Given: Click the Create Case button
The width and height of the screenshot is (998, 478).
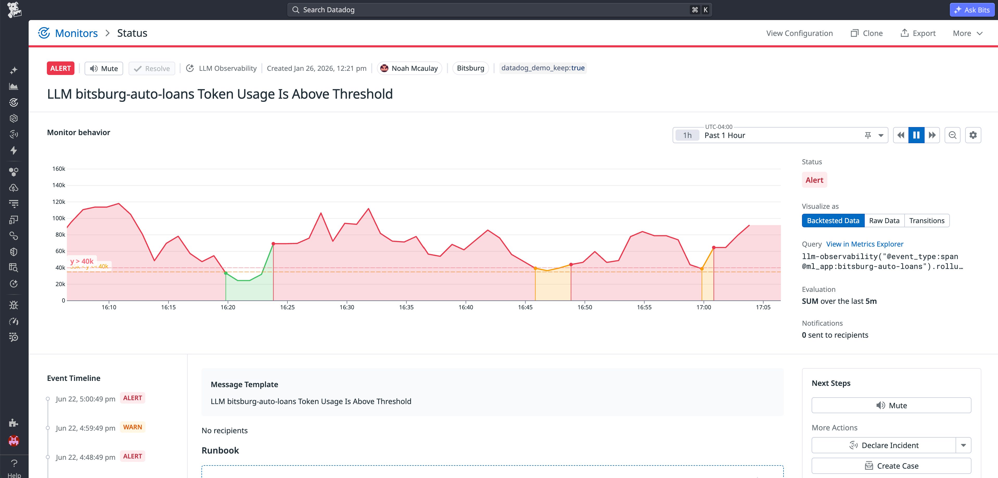Looking at the screenshot, I should pyautogui.click(x=891, y=466).
